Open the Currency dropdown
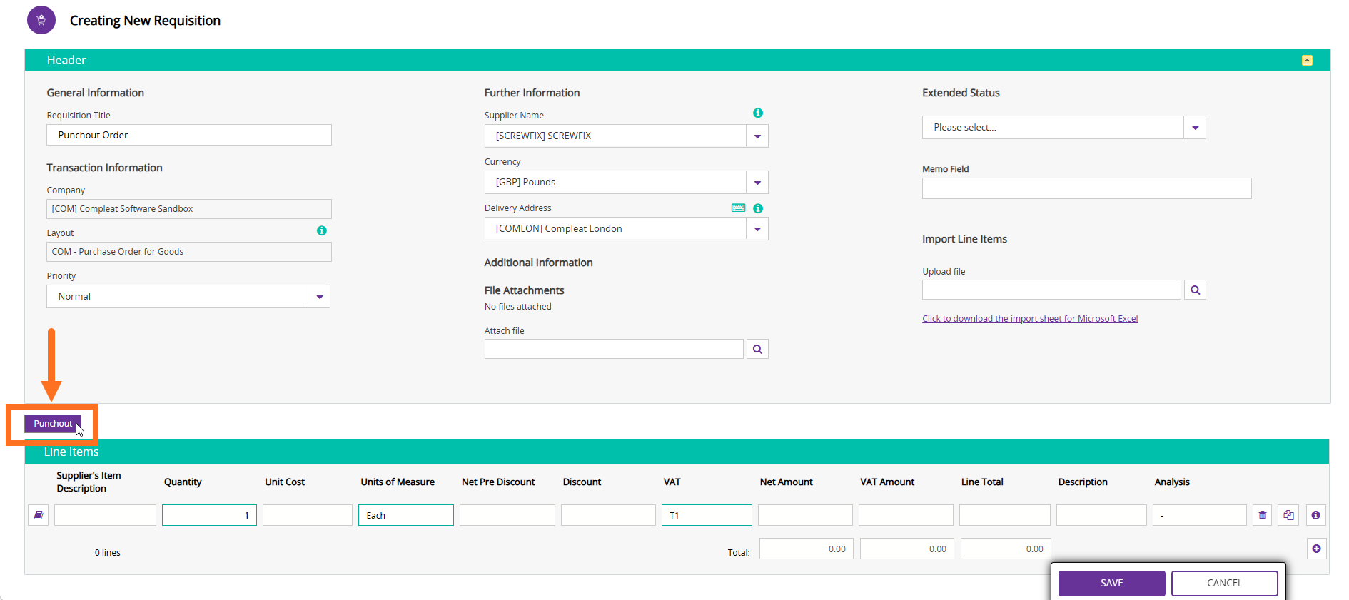This screenshot has width=1349, height=600. [757, 183]
